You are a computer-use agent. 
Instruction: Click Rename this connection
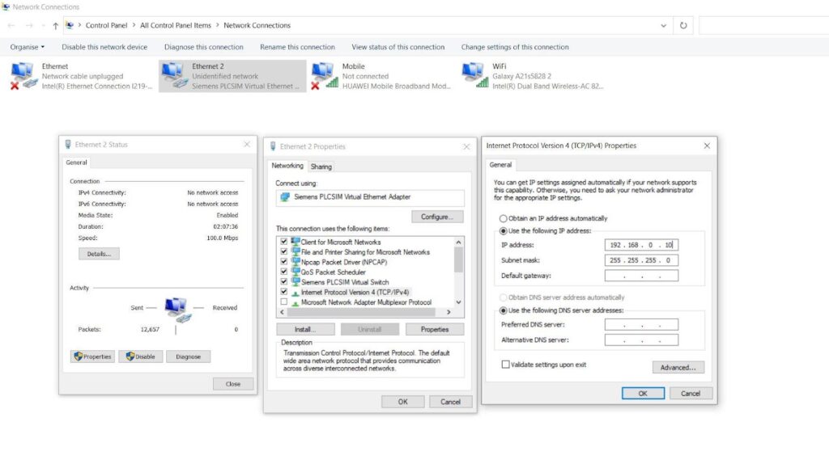[x=297, y=47]
